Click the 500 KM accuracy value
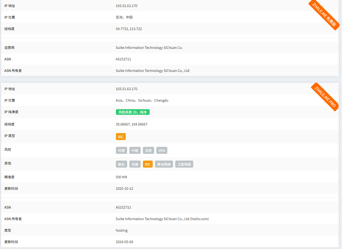This screenshot has height=249, width=342. 121,177
